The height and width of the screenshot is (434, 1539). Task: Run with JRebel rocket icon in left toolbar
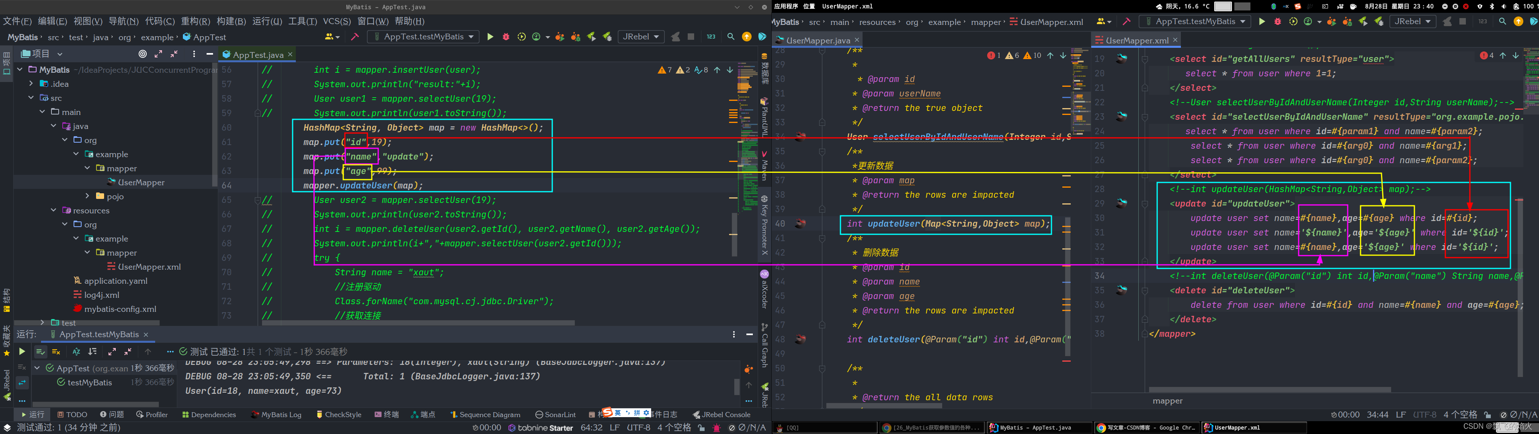pos(592,37)
